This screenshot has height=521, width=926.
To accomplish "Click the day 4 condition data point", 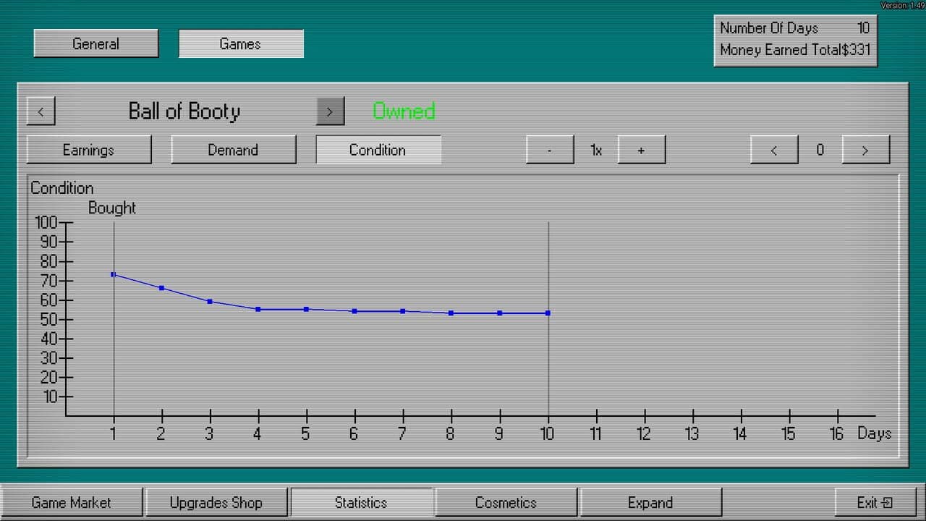I will point(258,309).
